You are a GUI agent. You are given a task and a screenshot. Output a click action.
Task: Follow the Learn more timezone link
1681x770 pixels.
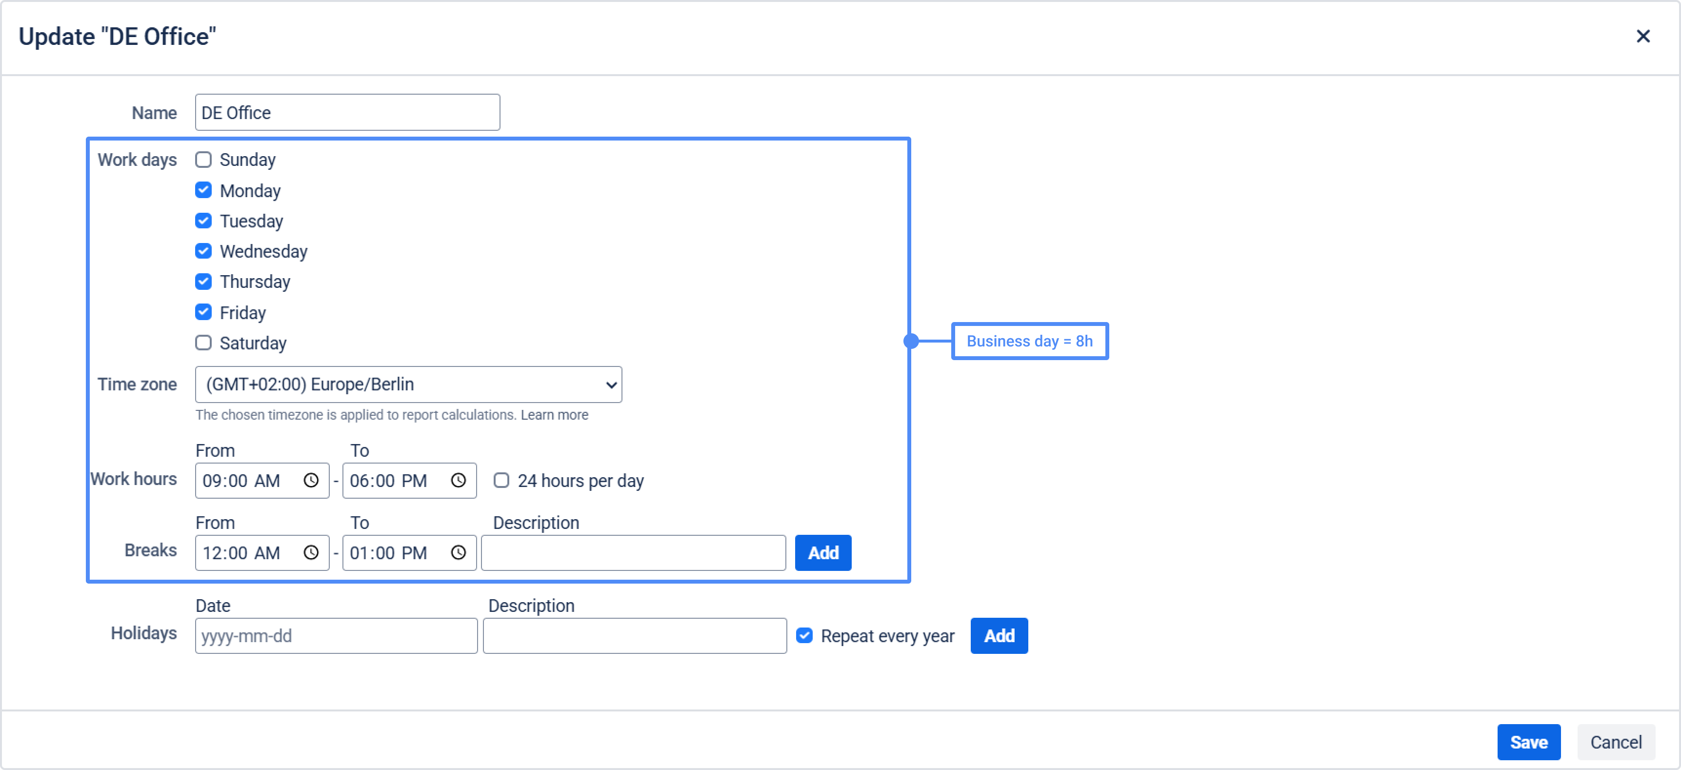point(554,415)
